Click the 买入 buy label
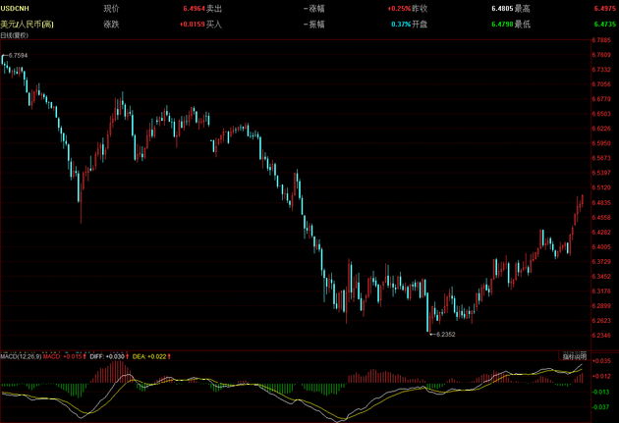The height and width of the screenshot is (423, 619). tap(214, 23)
